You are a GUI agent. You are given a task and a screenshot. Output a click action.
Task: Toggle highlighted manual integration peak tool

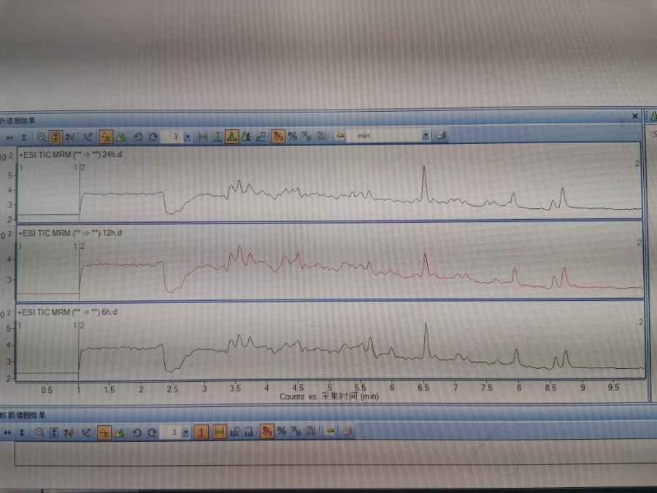231,137
